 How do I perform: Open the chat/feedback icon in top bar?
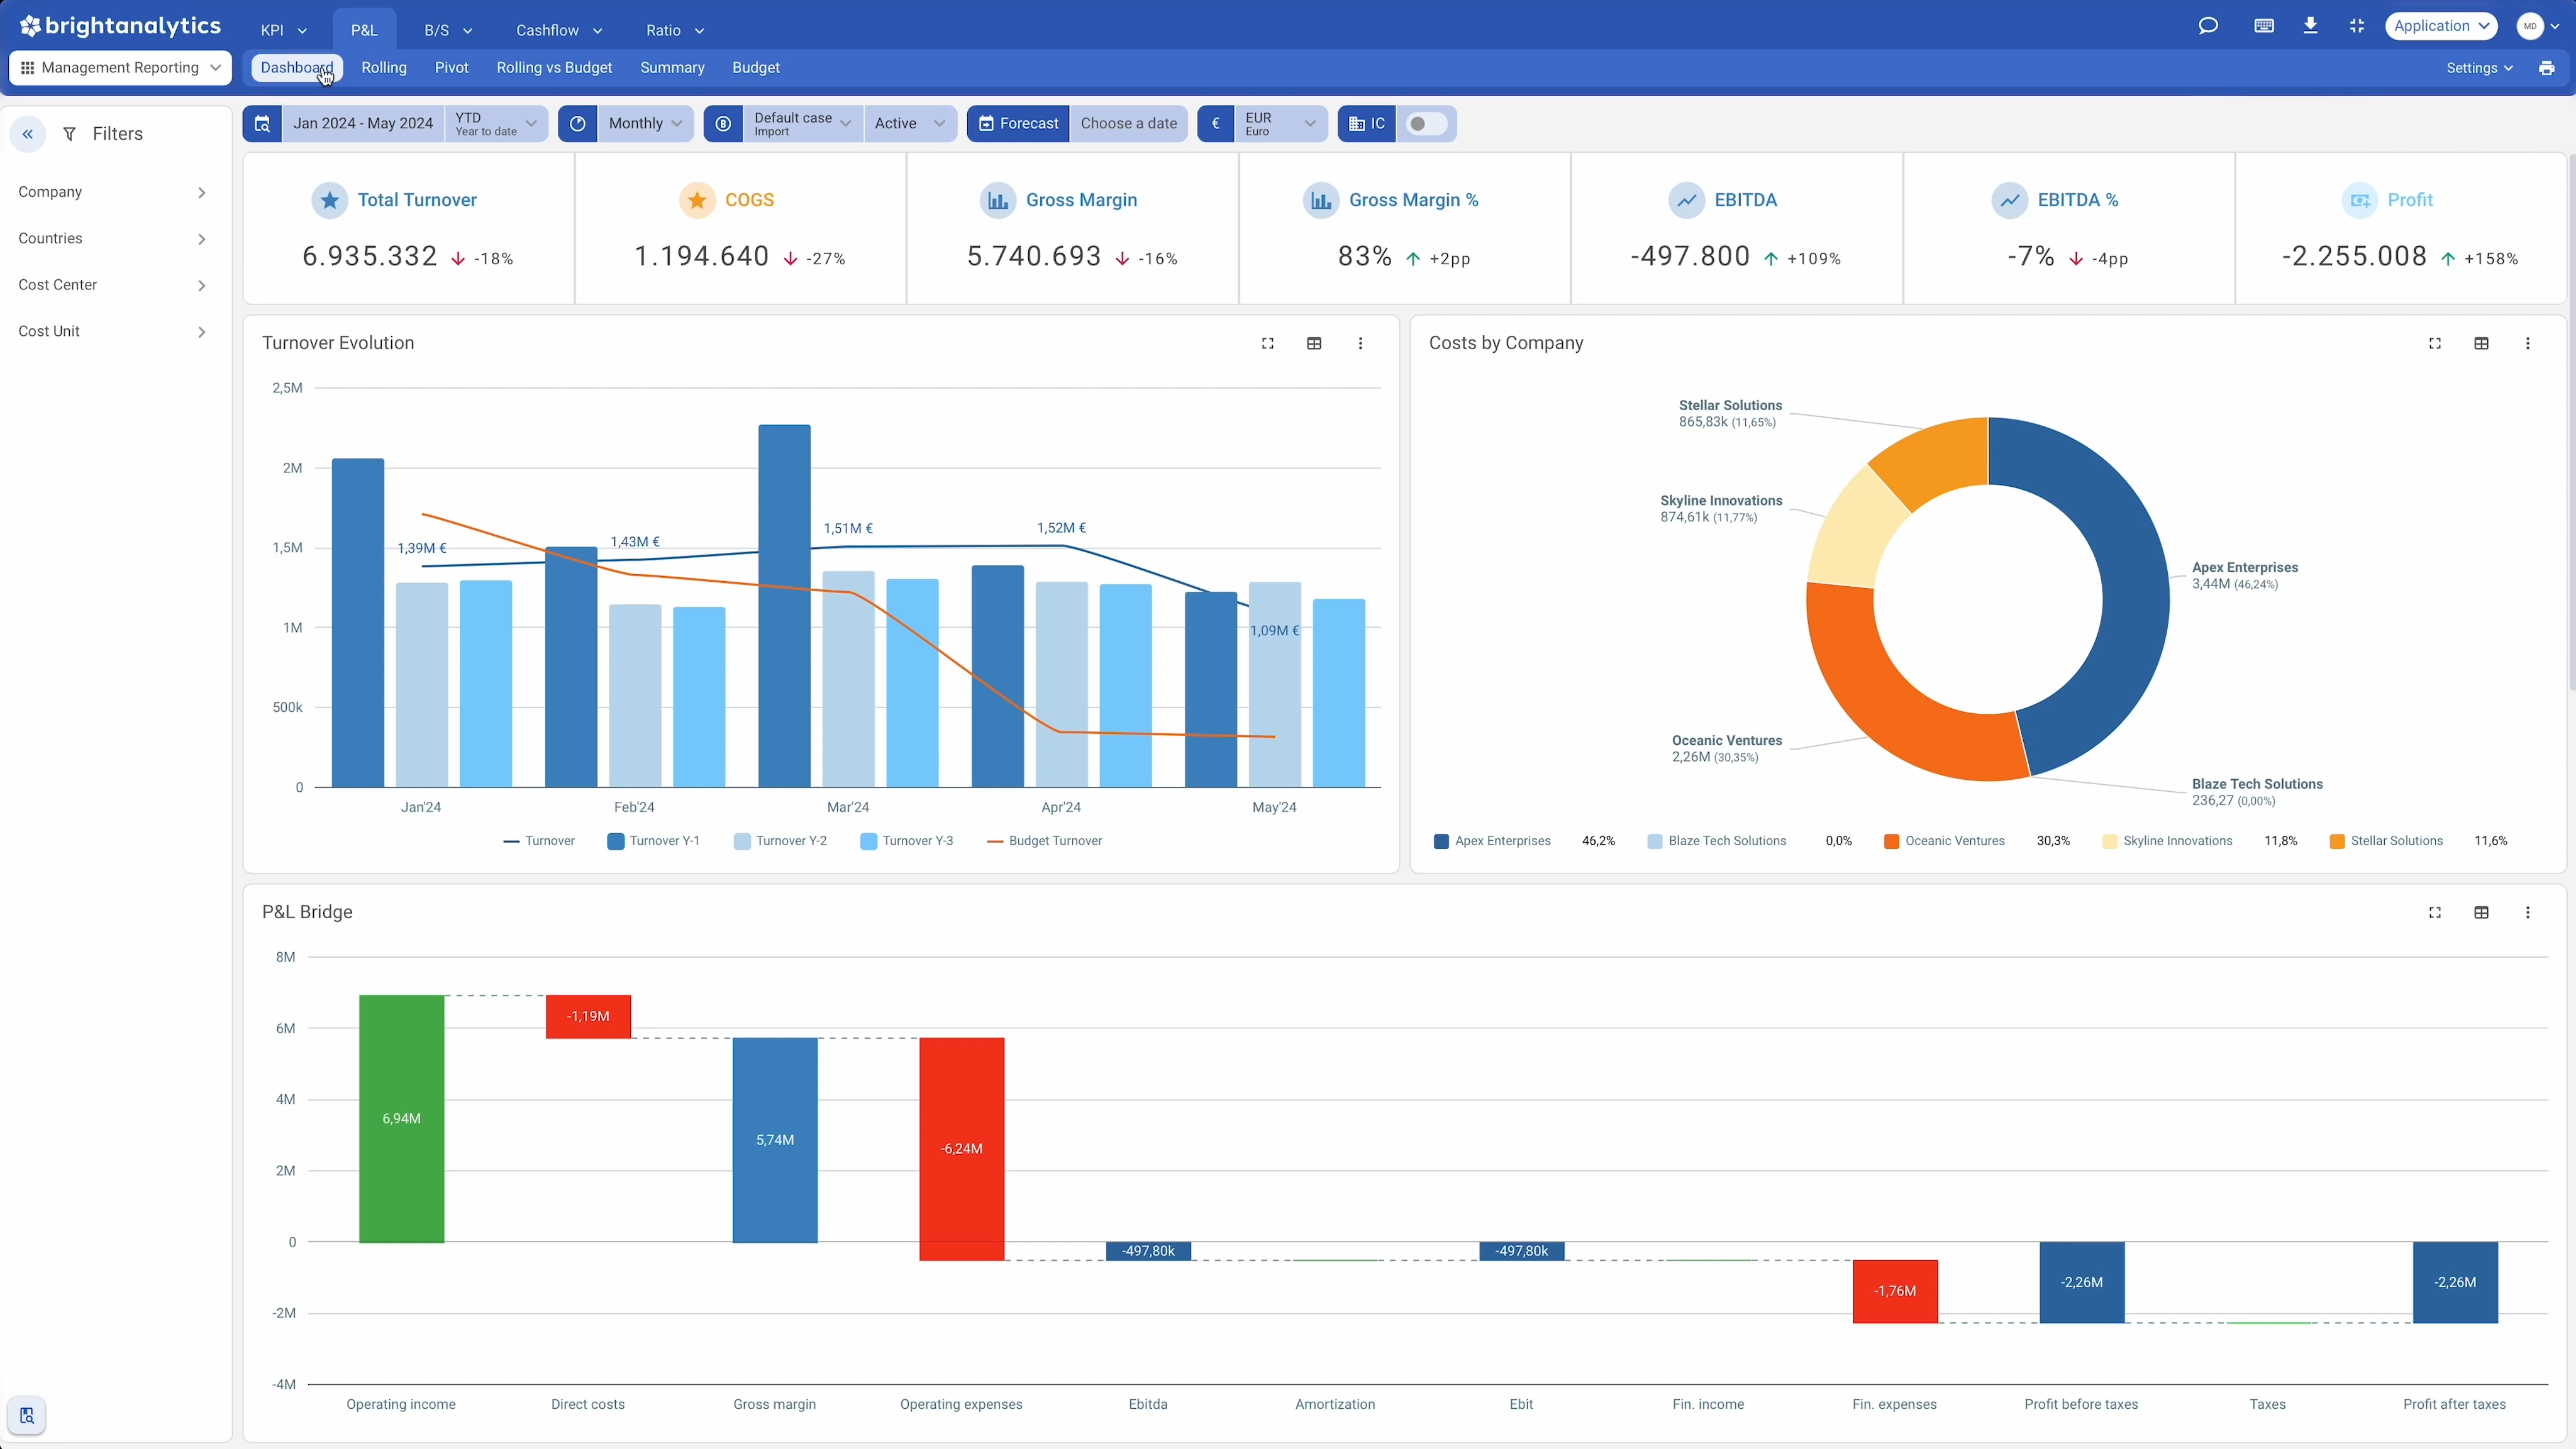click(x=2209, y=26)
